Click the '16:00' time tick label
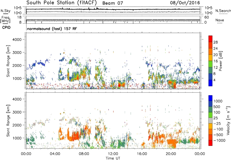This screenshot has height=160, width=231. (142, 154)
